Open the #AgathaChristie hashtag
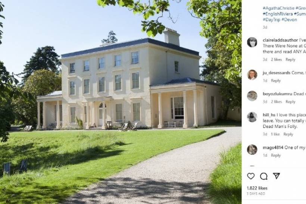The width and height of the screenshot is (306, 204). [278, 8]
